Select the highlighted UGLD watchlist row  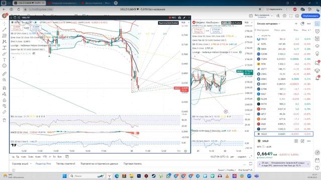[x=284, y=134]
